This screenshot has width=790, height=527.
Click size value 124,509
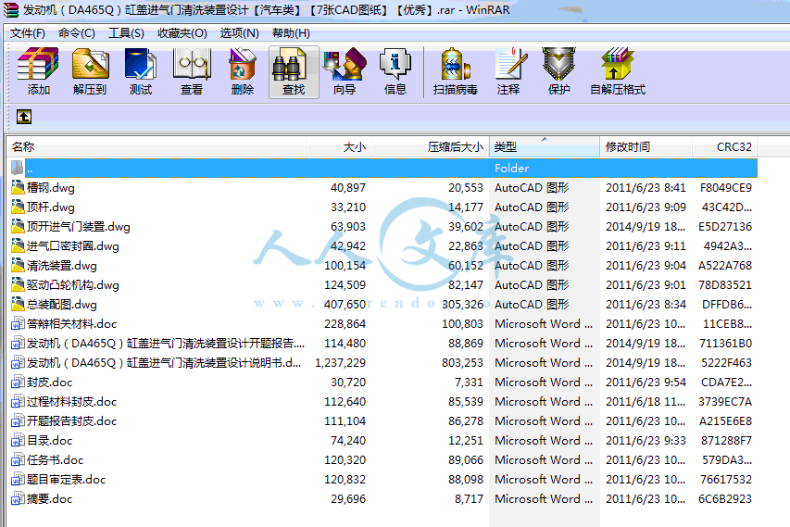345,285
